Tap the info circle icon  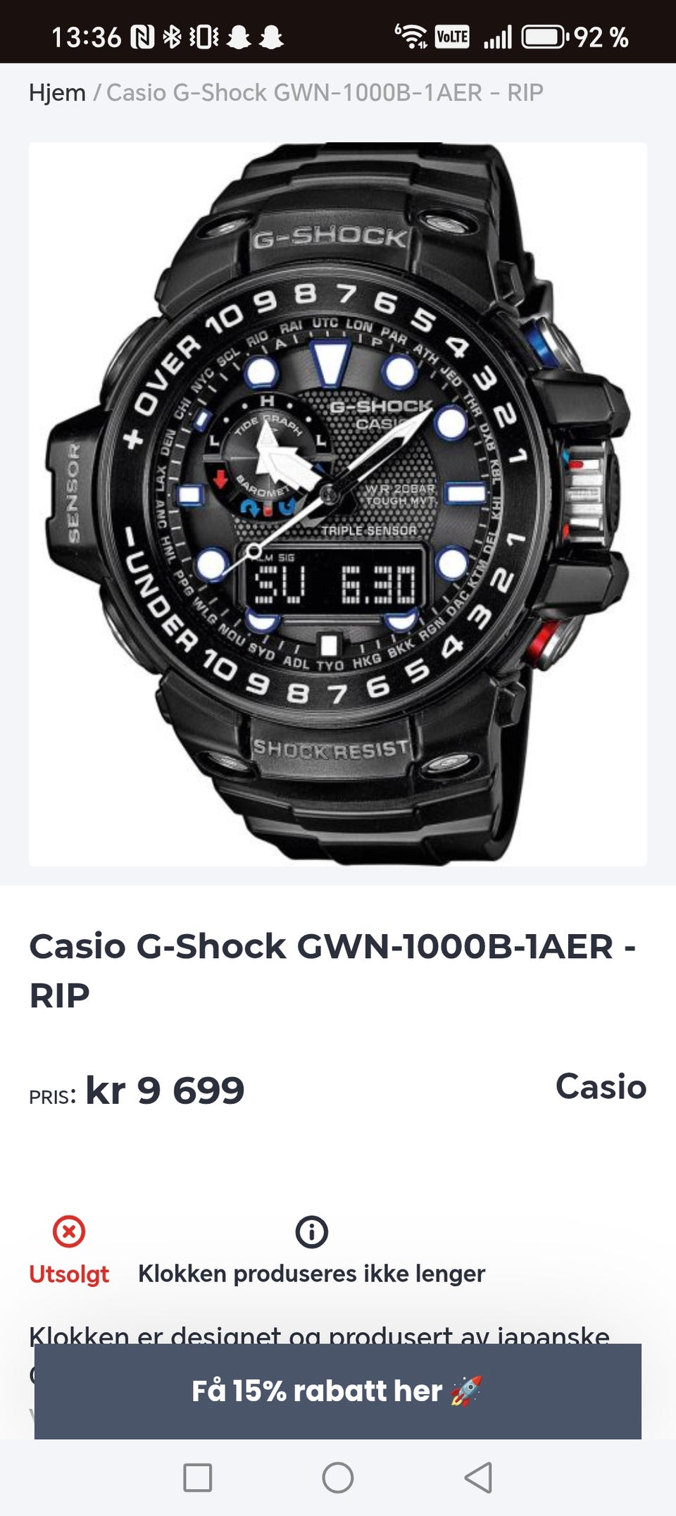tap(311, 1232)
